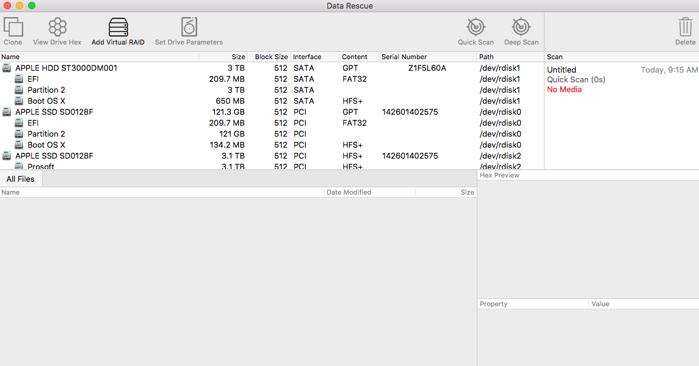The height and width of the screenshot is (366, 699).
Task: Open View Drive Hex tool
Action: pos(57,27)
